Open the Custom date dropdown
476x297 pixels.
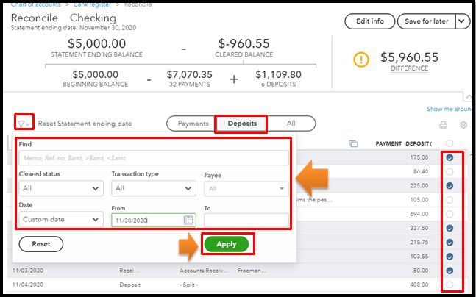point(61,219)
